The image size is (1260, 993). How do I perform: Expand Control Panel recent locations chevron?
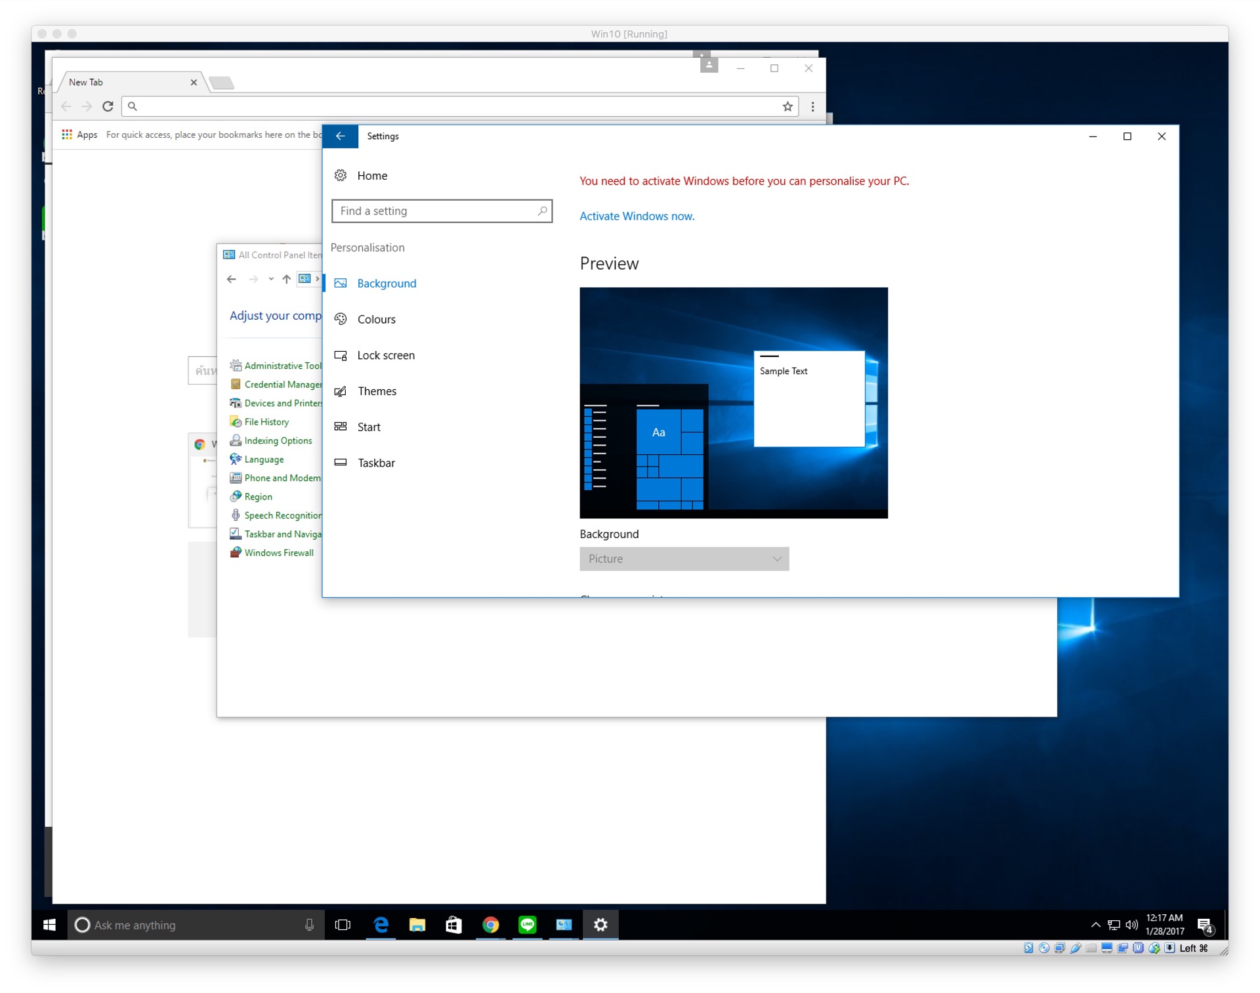click(x=271, y=279)
